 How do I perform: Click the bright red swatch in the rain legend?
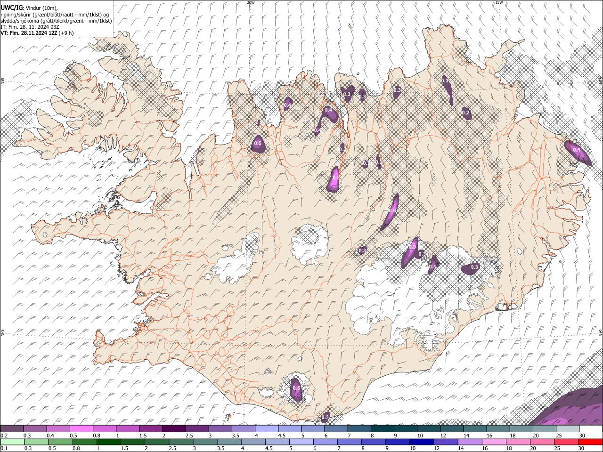tap(591, 442)
